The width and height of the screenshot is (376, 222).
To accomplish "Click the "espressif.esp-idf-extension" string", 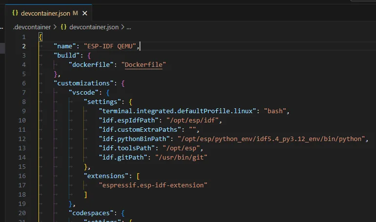I will point(153,185).
